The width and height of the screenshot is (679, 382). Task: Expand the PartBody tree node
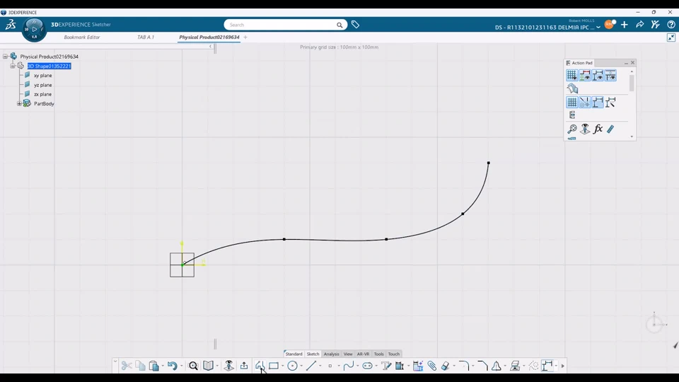click(x=19, y=103)
